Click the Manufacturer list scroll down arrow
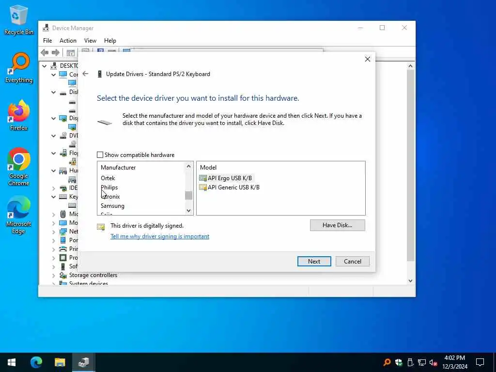Image resolution: width=496 pixels, height=372 pixels. (x=188, y=211)
